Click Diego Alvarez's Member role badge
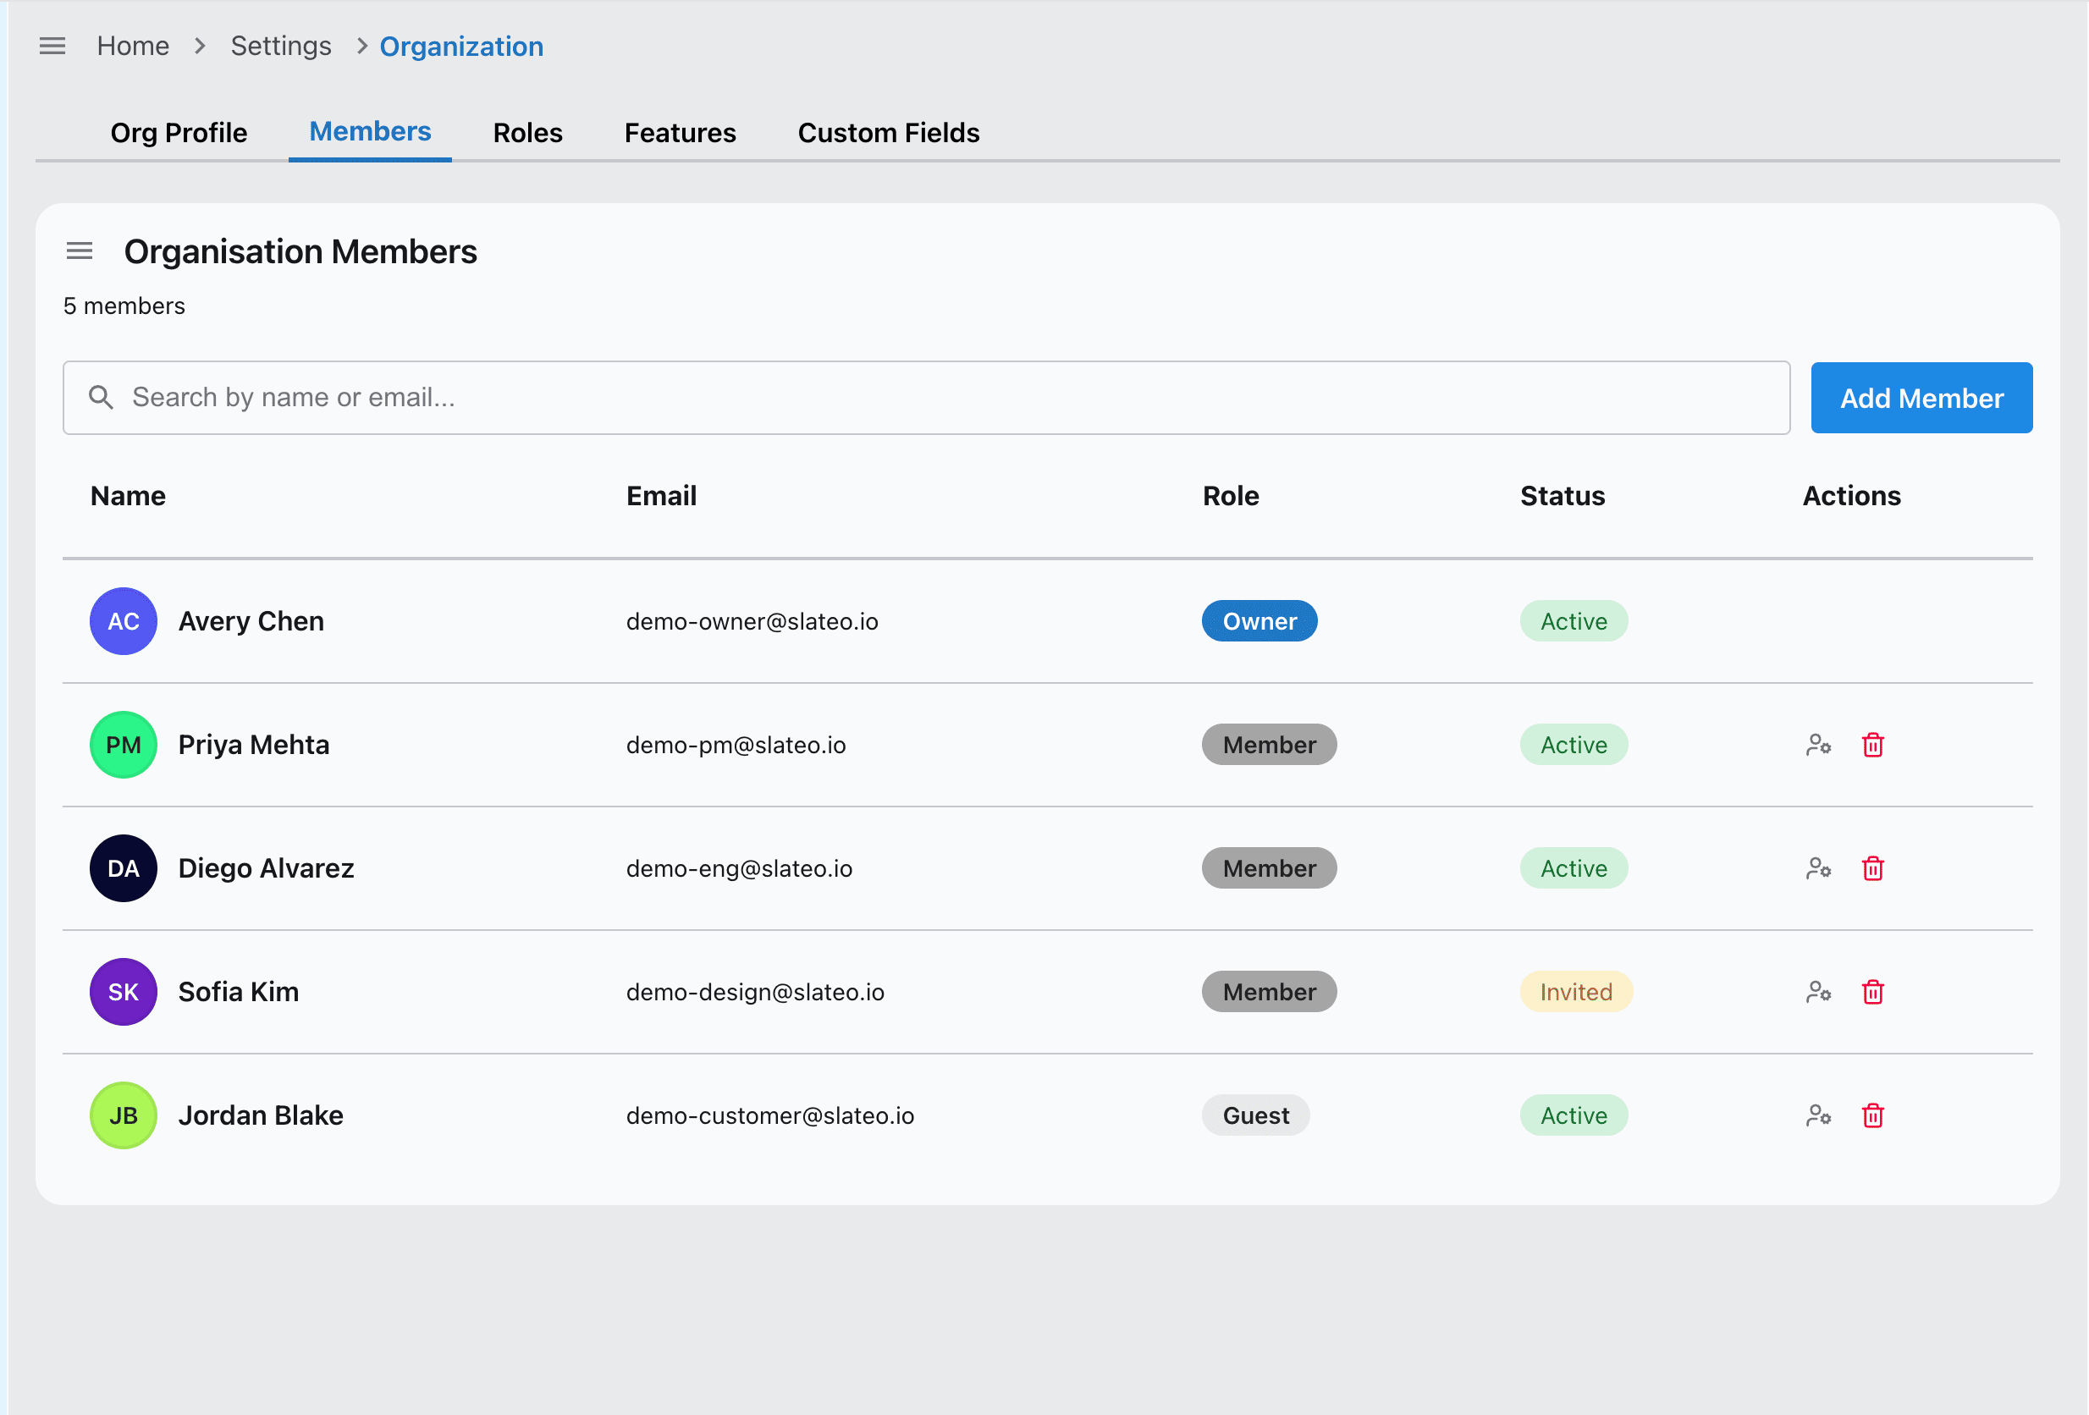The height and width of the screenshot is (1415, 2089). pos(1269,868)
